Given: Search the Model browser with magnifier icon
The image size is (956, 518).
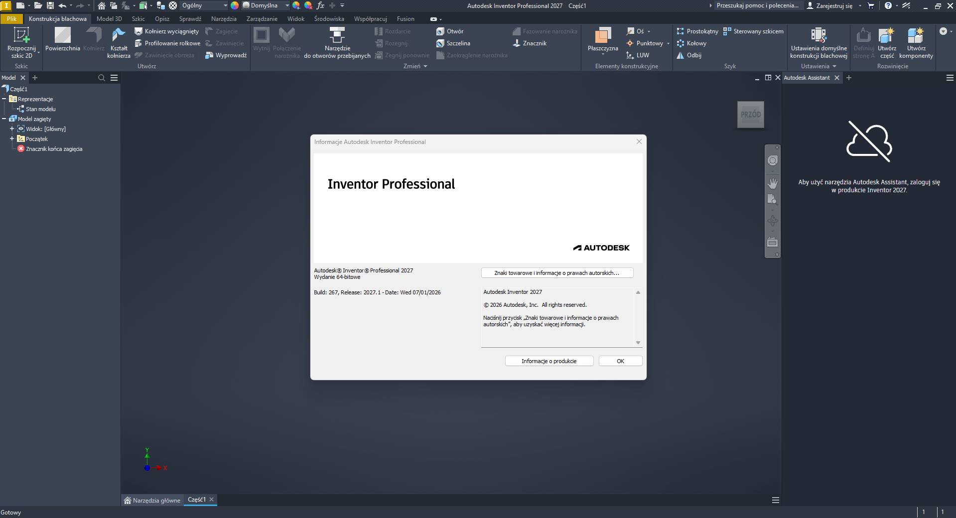Looking at the screenshot, I should 102,78.
